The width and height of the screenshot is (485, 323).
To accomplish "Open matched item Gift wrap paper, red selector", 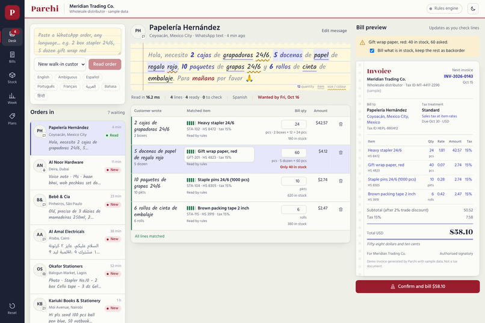I will (x=219, y=154).
